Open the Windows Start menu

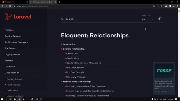[2, 99]
